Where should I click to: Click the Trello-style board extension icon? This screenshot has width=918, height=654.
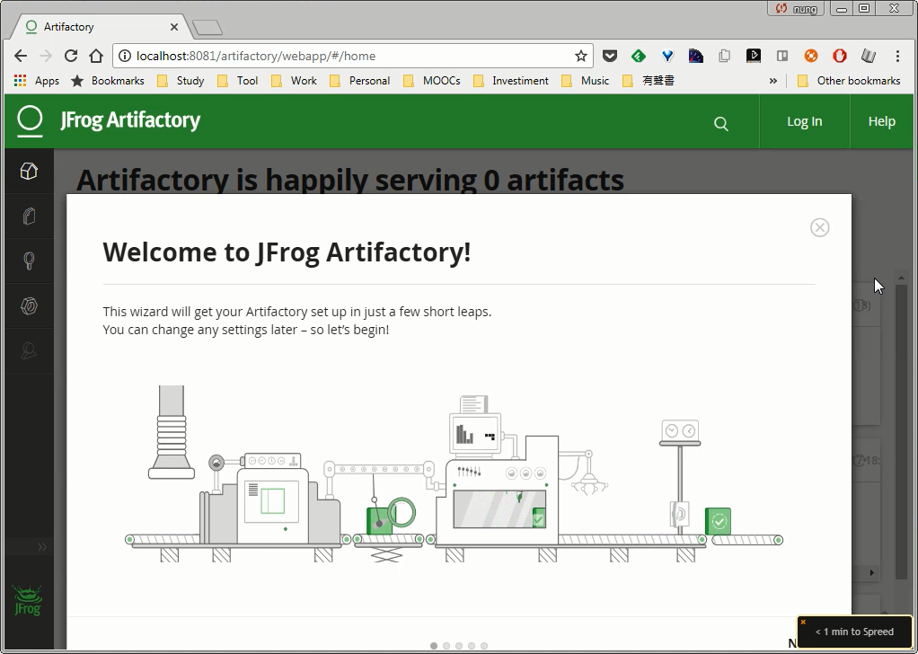coord(782,56)
